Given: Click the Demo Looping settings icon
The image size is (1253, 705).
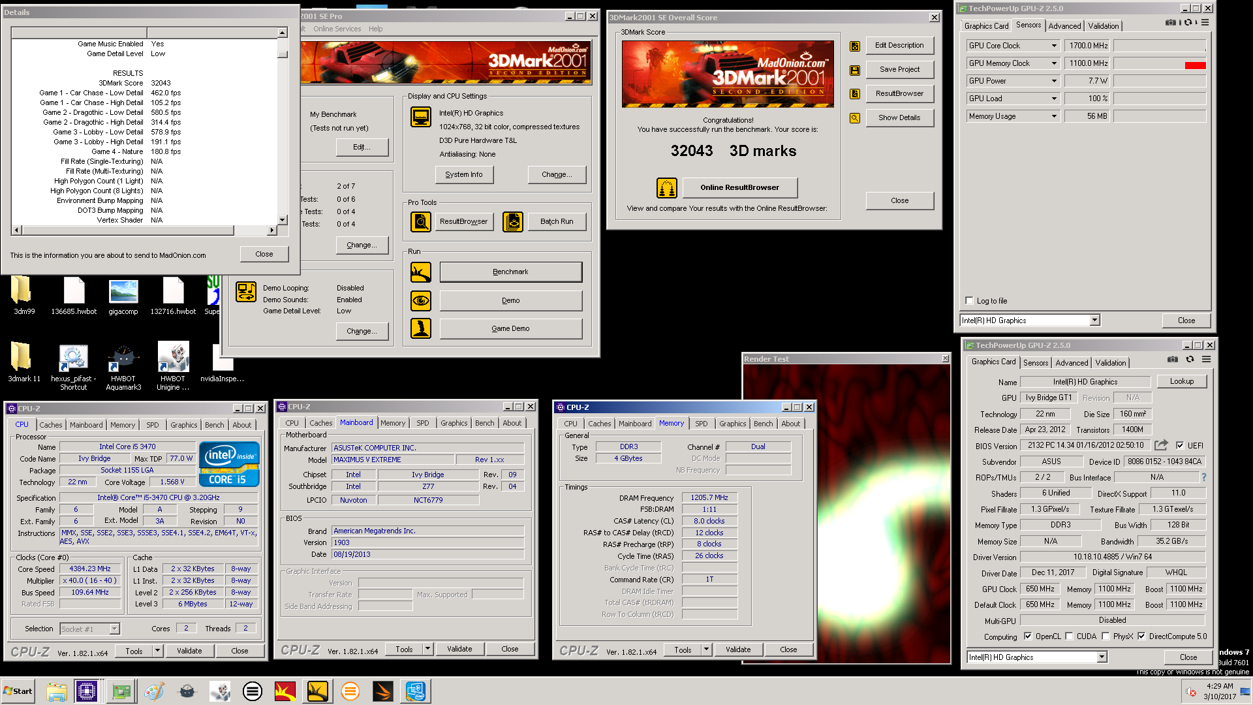Looking at the screenshot, I should point(246,292).
